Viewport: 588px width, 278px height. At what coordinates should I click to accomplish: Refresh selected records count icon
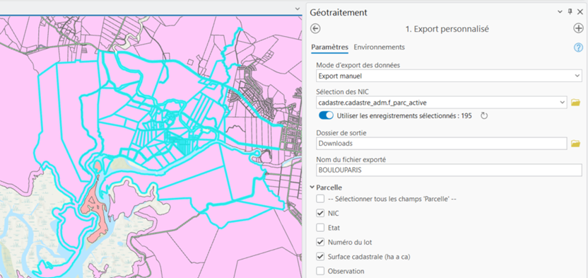pos(484,115)
